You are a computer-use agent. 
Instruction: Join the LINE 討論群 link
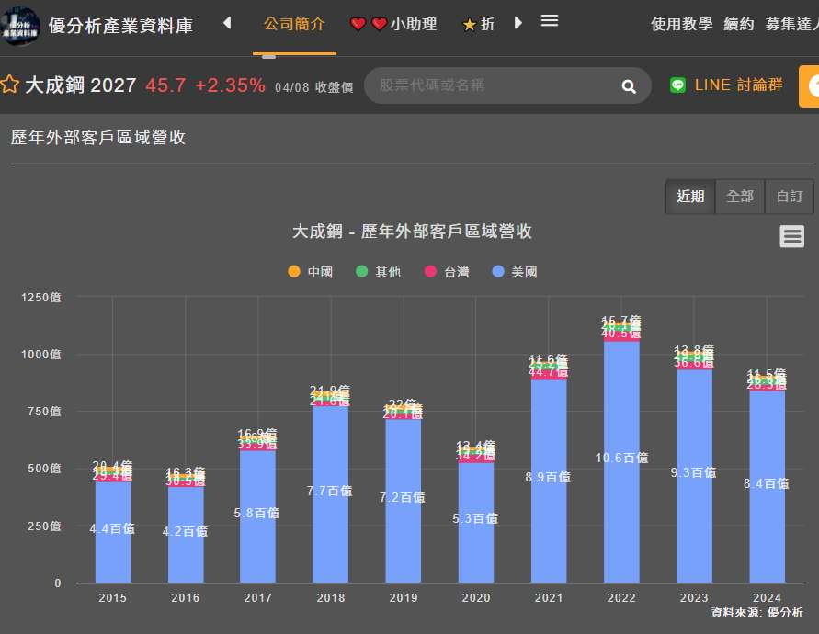pyautogui.click(x=738, y=85)
